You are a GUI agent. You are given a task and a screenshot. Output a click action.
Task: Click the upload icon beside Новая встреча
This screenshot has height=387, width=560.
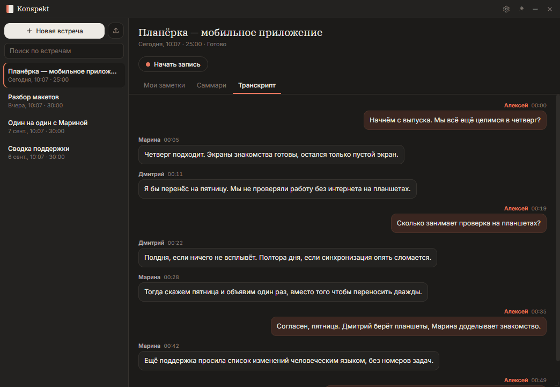(x=116, y=31)
